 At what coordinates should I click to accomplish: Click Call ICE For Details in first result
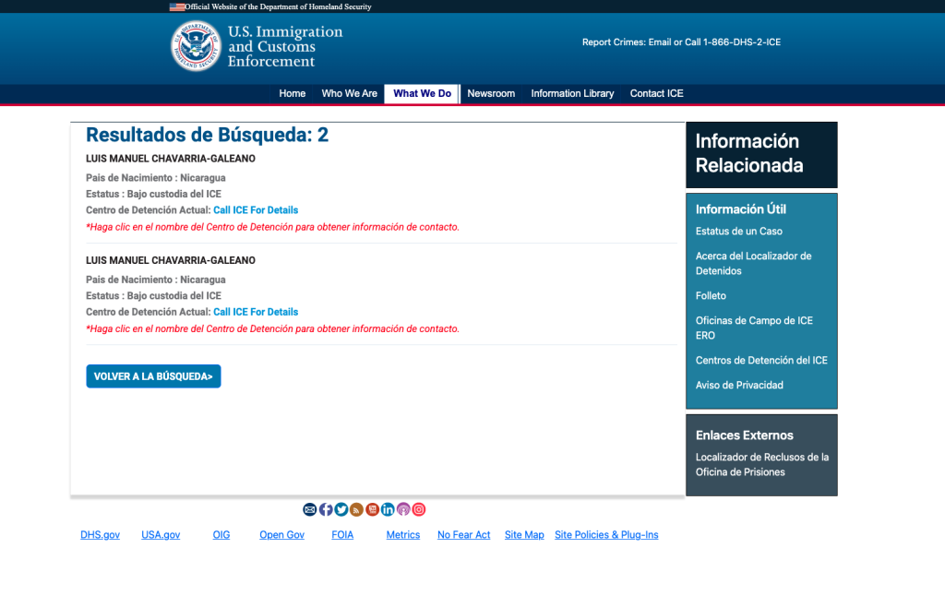[256, 210]
